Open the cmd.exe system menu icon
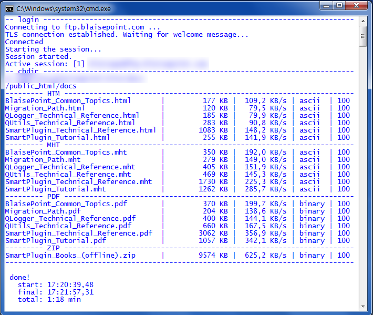This screenshot has width=373, height=315. (x=9, y=8)
